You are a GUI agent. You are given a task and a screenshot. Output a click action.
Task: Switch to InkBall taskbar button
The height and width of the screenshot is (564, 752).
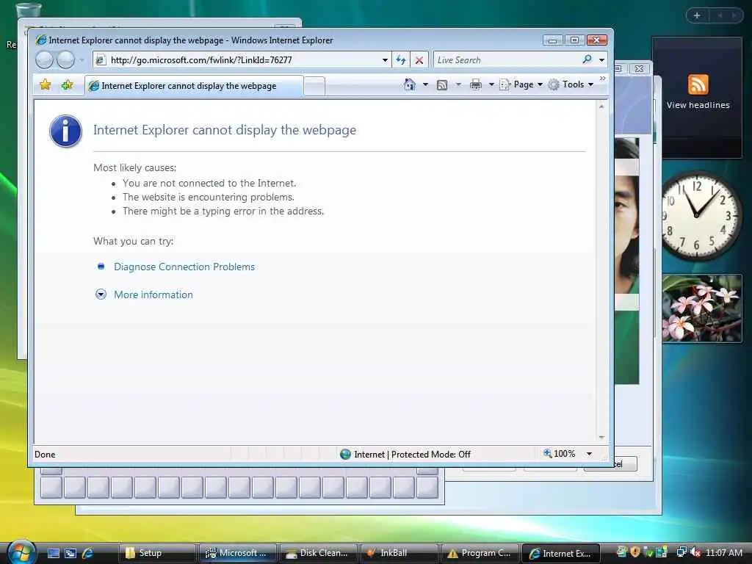click(x=399, y=553)
